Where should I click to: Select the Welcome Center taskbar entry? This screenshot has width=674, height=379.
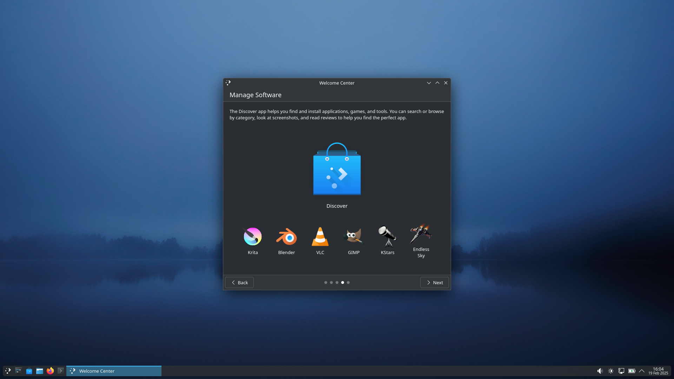(114, 371)
